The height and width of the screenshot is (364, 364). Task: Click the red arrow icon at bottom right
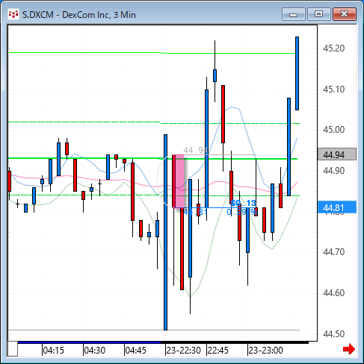pyautogui.click(x=349, y=349)
